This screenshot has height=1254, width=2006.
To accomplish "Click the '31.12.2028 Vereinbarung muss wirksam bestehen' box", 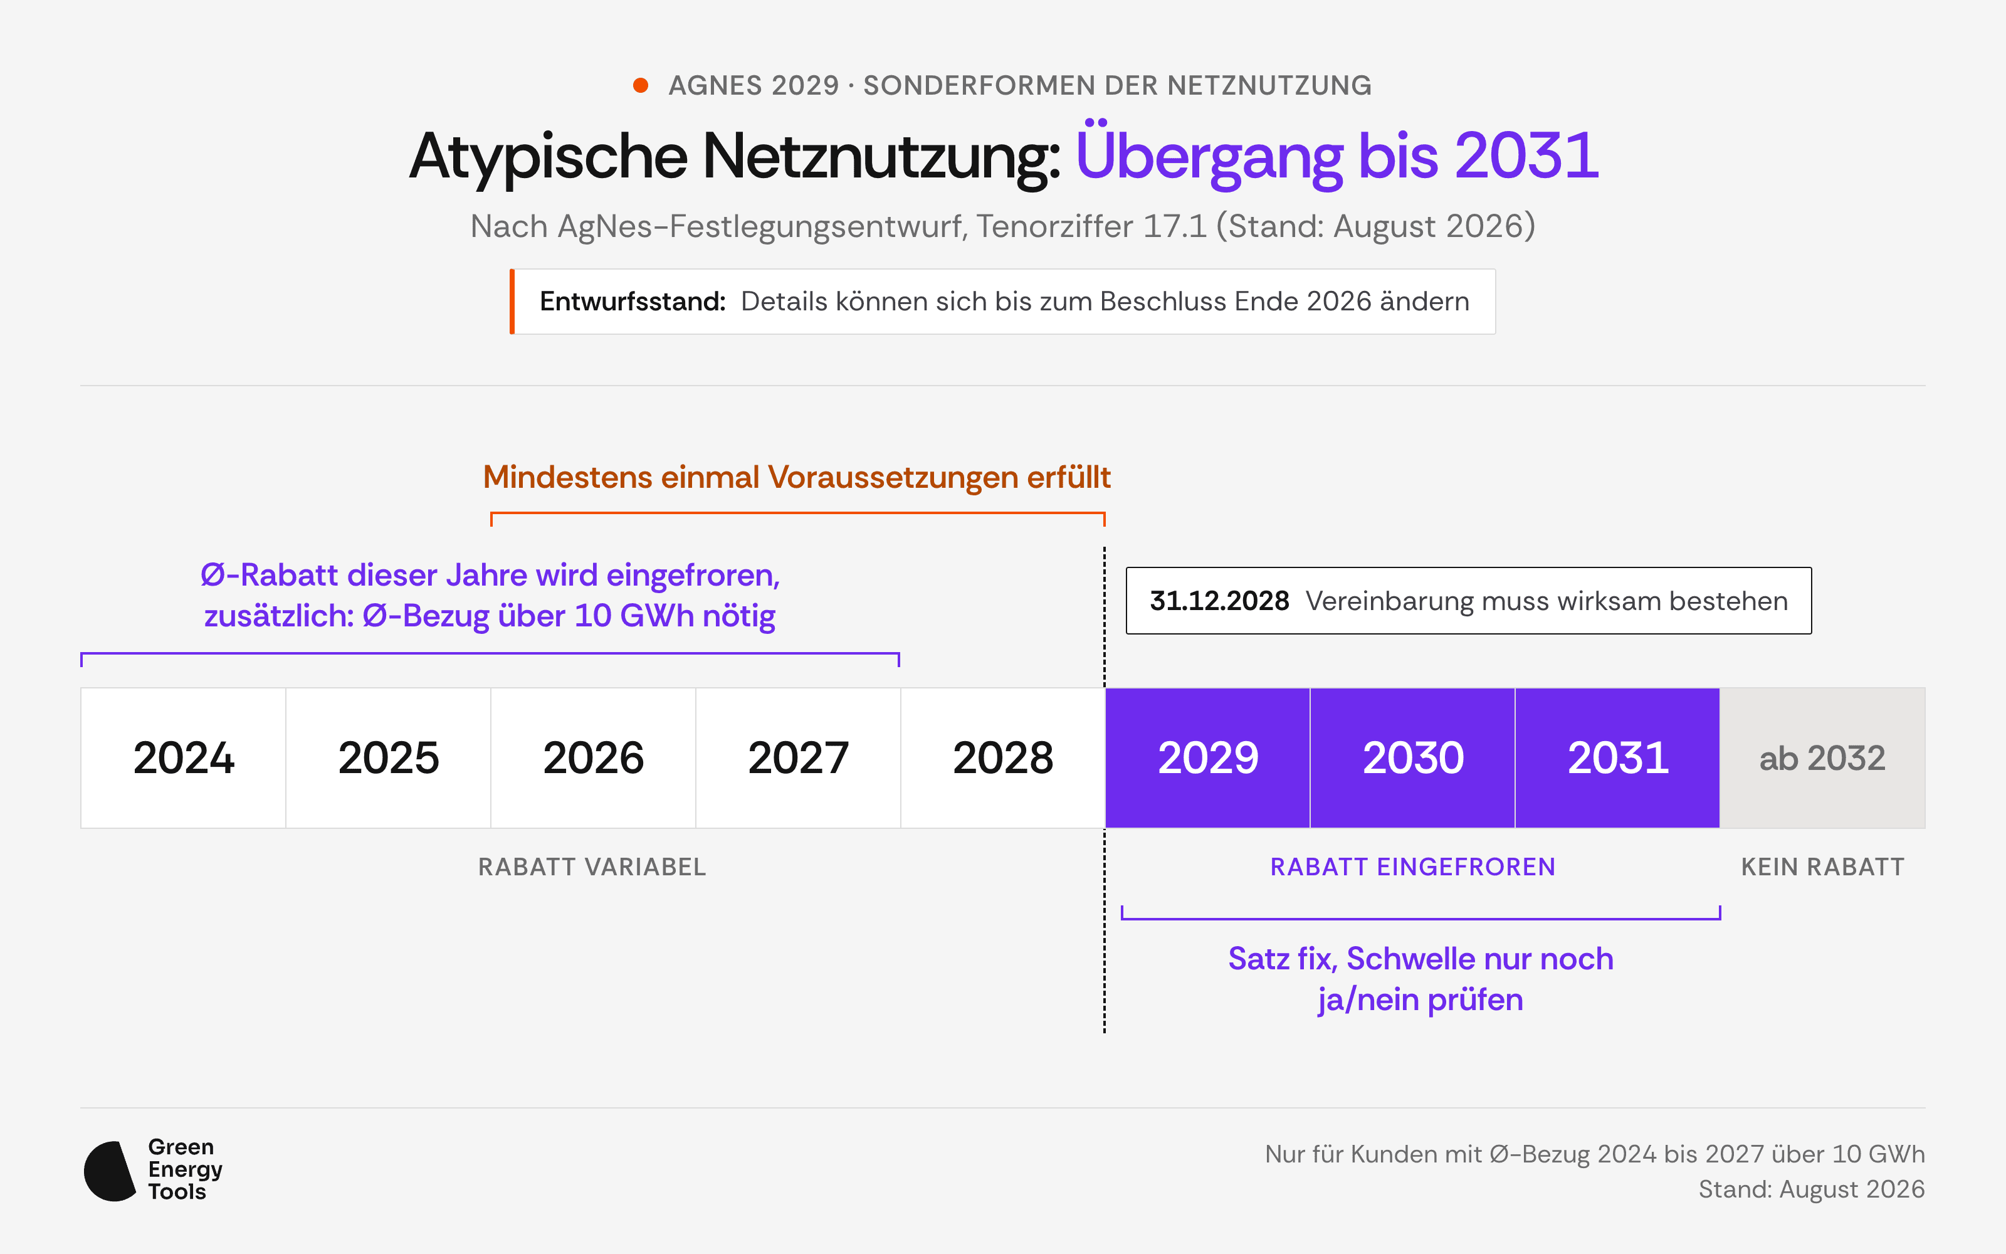I will tap(1468, 601).
